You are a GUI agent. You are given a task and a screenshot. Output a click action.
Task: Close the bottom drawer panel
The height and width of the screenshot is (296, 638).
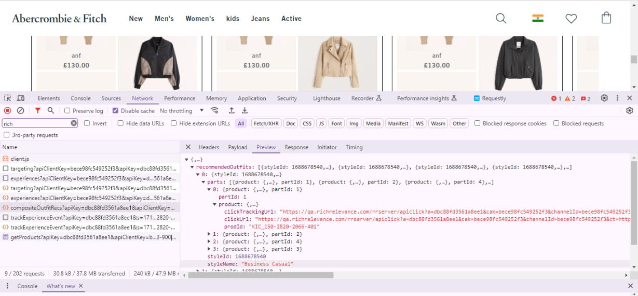(630, 286)
